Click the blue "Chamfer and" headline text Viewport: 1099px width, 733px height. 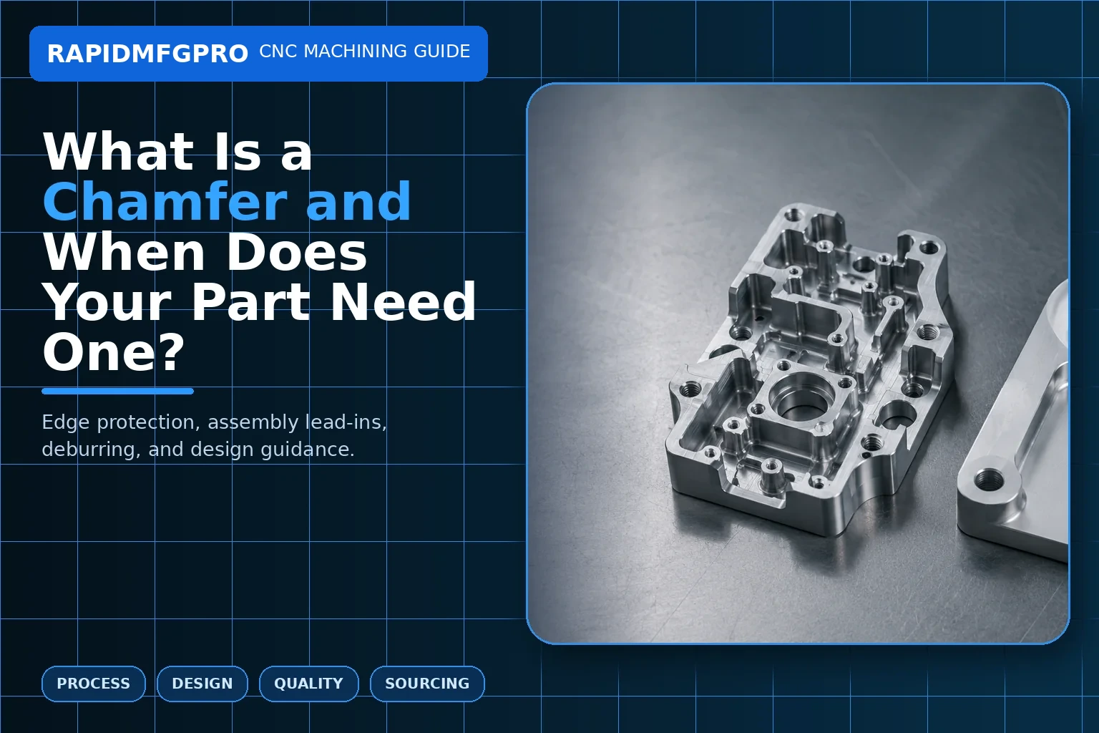[x=227, y=201]
